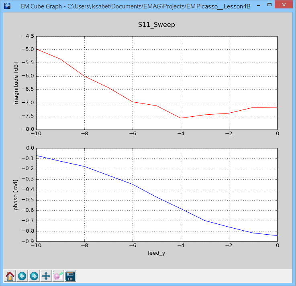Save the figure with floppy icon

(x=71, y=276)
